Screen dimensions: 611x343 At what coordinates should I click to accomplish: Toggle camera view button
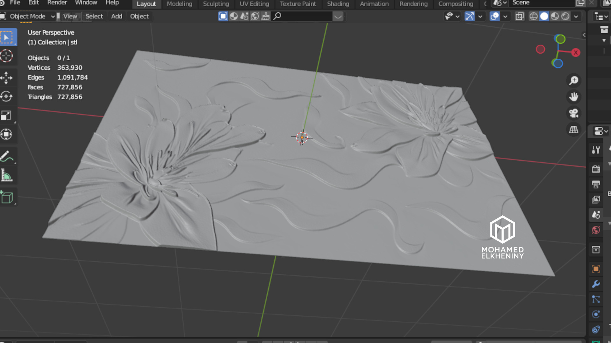pyautogui.click(x=573, y=113)
